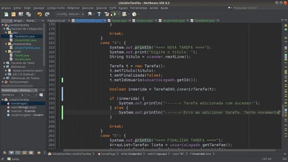Expand the JDK 1.8 (Default) node
288x162 pixels.
tap(6, 74)
